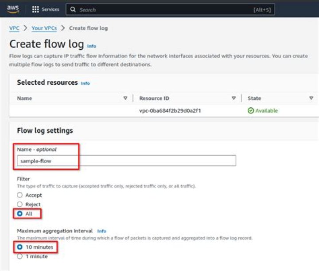
Task: Select the All filter radio button
Action: pos(20,214)
